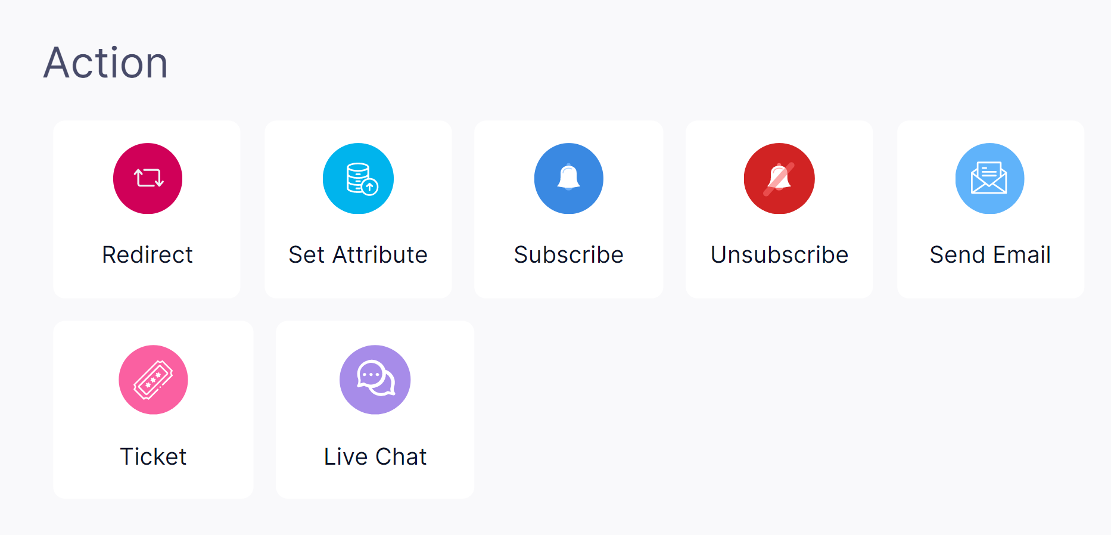Screen dimensions: 1111x535
Task: Pick the Ticket label text
Action: 154,457
